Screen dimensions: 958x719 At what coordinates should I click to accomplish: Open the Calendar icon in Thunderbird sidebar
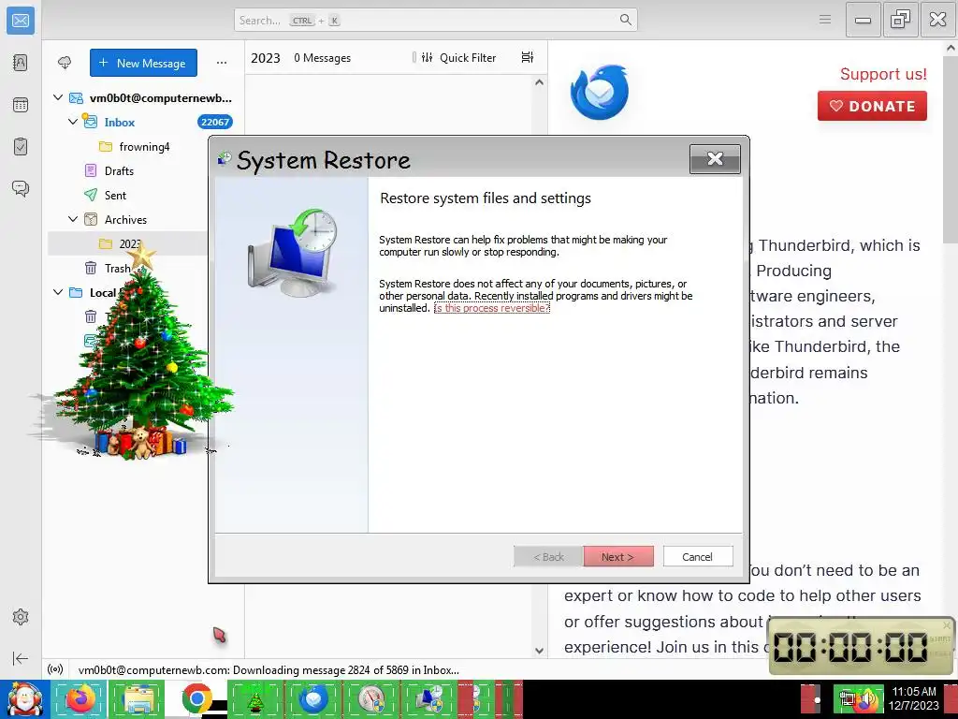coord(21,105)
